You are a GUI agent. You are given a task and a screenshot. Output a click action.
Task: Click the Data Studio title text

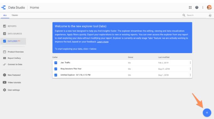coord(17,7)
